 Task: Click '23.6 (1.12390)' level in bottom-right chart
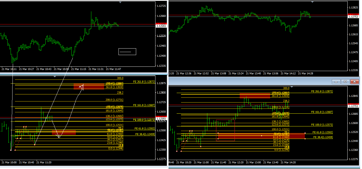(x=281, y=145)
